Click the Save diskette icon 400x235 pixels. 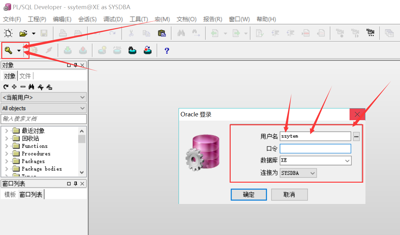point(44,33)
